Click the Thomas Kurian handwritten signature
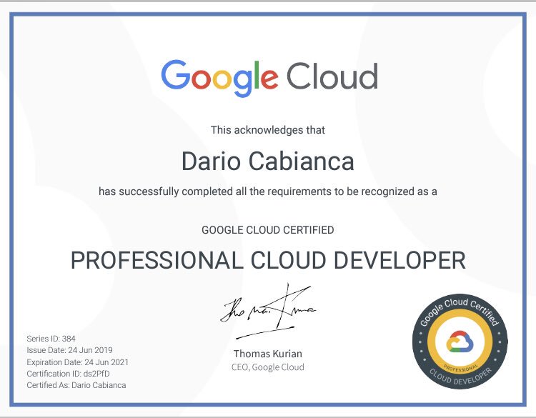This screenshot has width=536, height=418. tap(268, 311)
